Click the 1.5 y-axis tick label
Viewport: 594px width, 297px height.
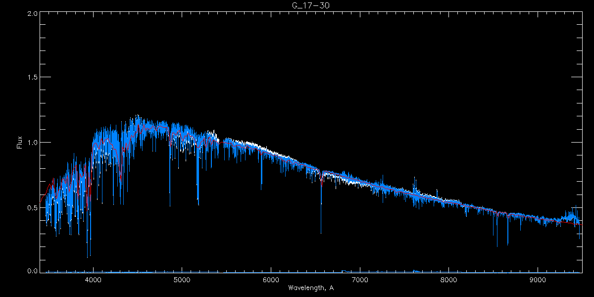[x=32, y=78]
